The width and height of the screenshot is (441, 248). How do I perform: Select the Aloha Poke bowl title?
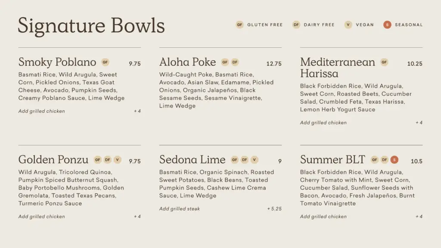pyautogui.click(x=188, y=62)
